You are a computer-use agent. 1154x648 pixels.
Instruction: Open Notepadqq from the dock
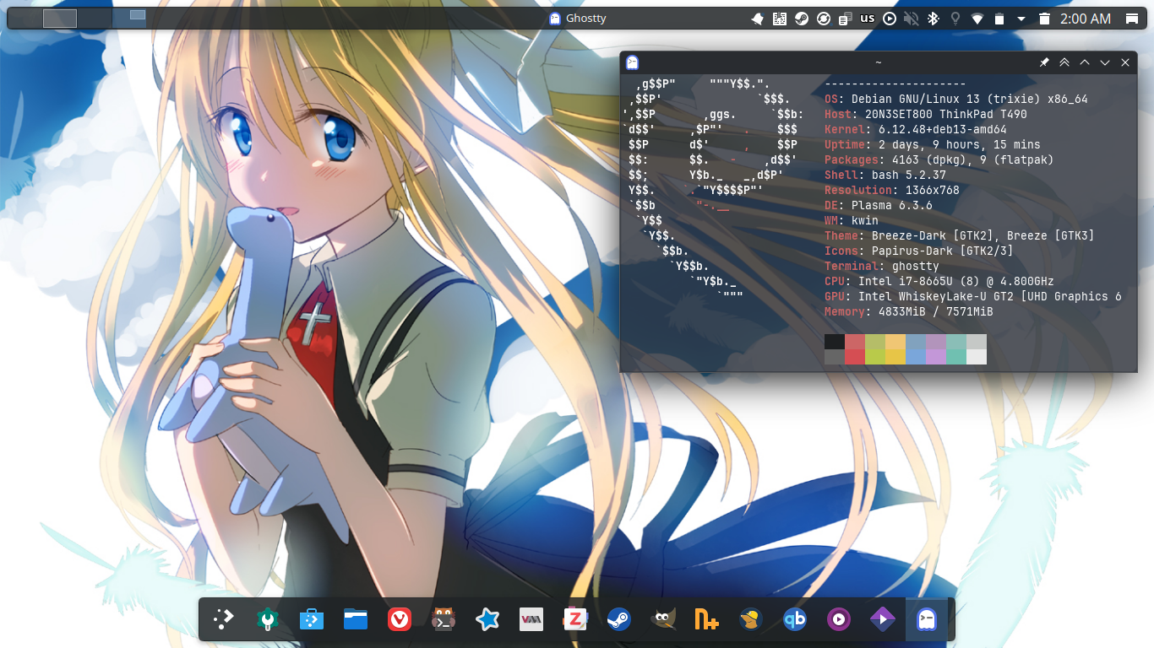tap(706, 620)
